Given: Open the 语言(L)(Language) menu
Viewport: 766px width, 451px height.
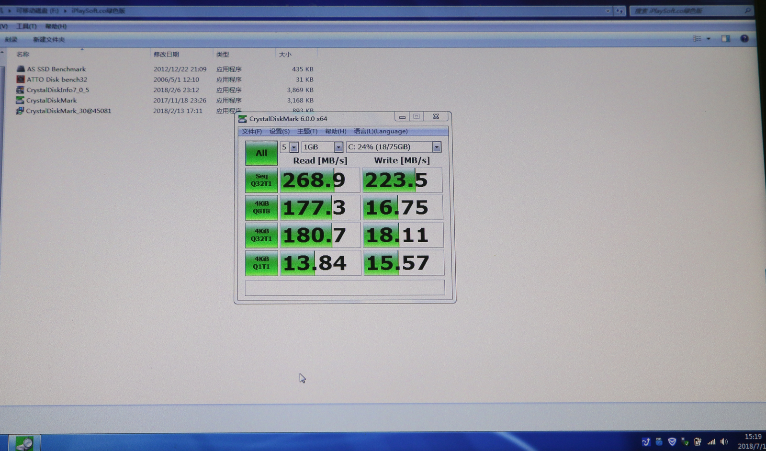Looking at the screenshot, I should point(381,132).
